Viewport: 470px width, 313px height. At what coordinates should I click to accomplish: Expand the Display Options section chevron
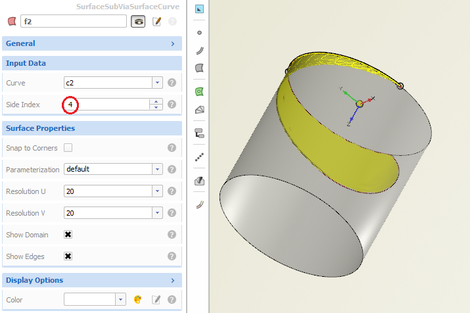(173, 280)
